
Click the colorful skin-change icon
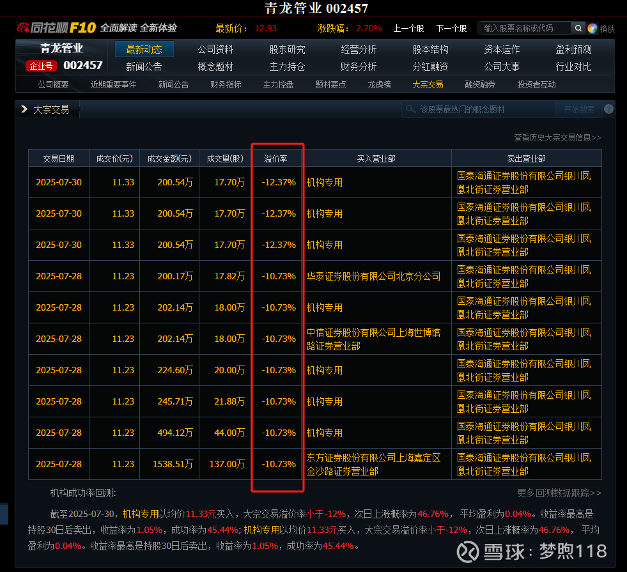click(x=592, y=28)
